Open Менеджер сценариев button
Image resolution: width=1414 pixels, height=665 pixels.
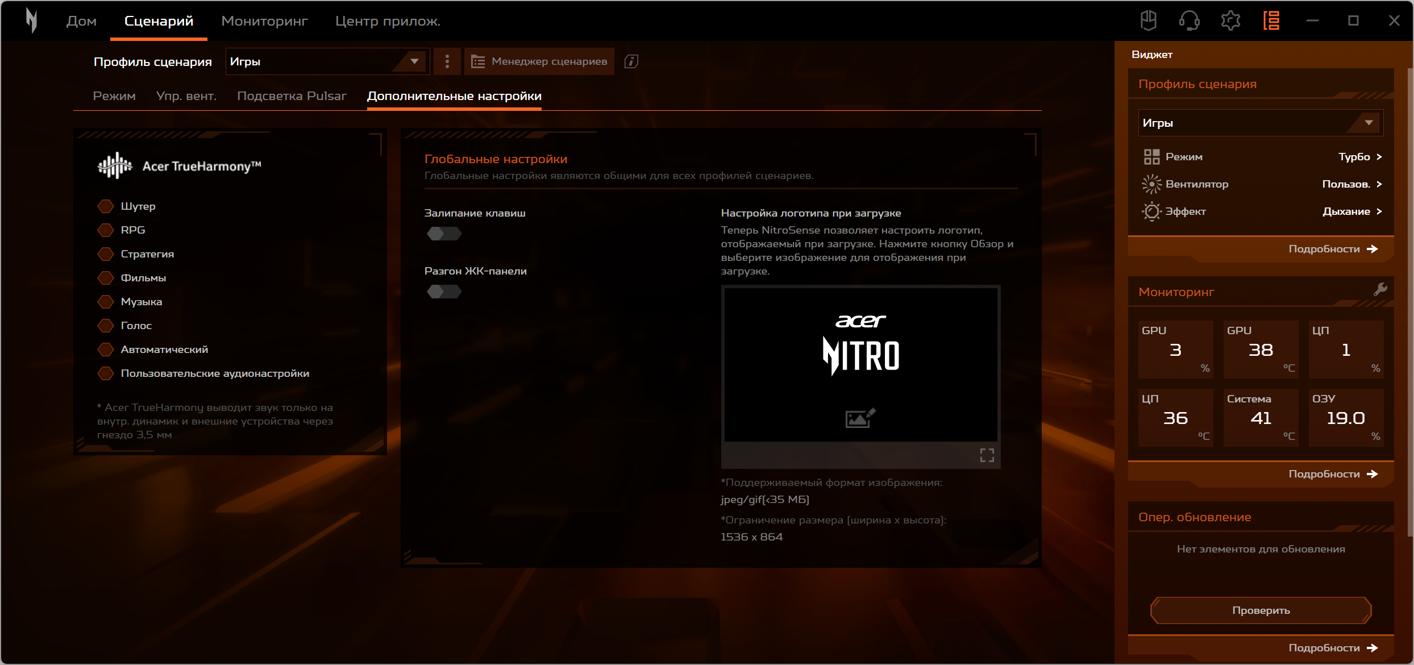[539, 61]
